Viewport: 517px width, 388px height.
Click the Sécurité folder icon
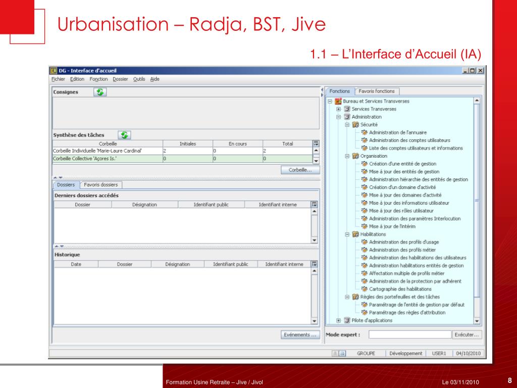pyautogui.click(x=355, y=125)
